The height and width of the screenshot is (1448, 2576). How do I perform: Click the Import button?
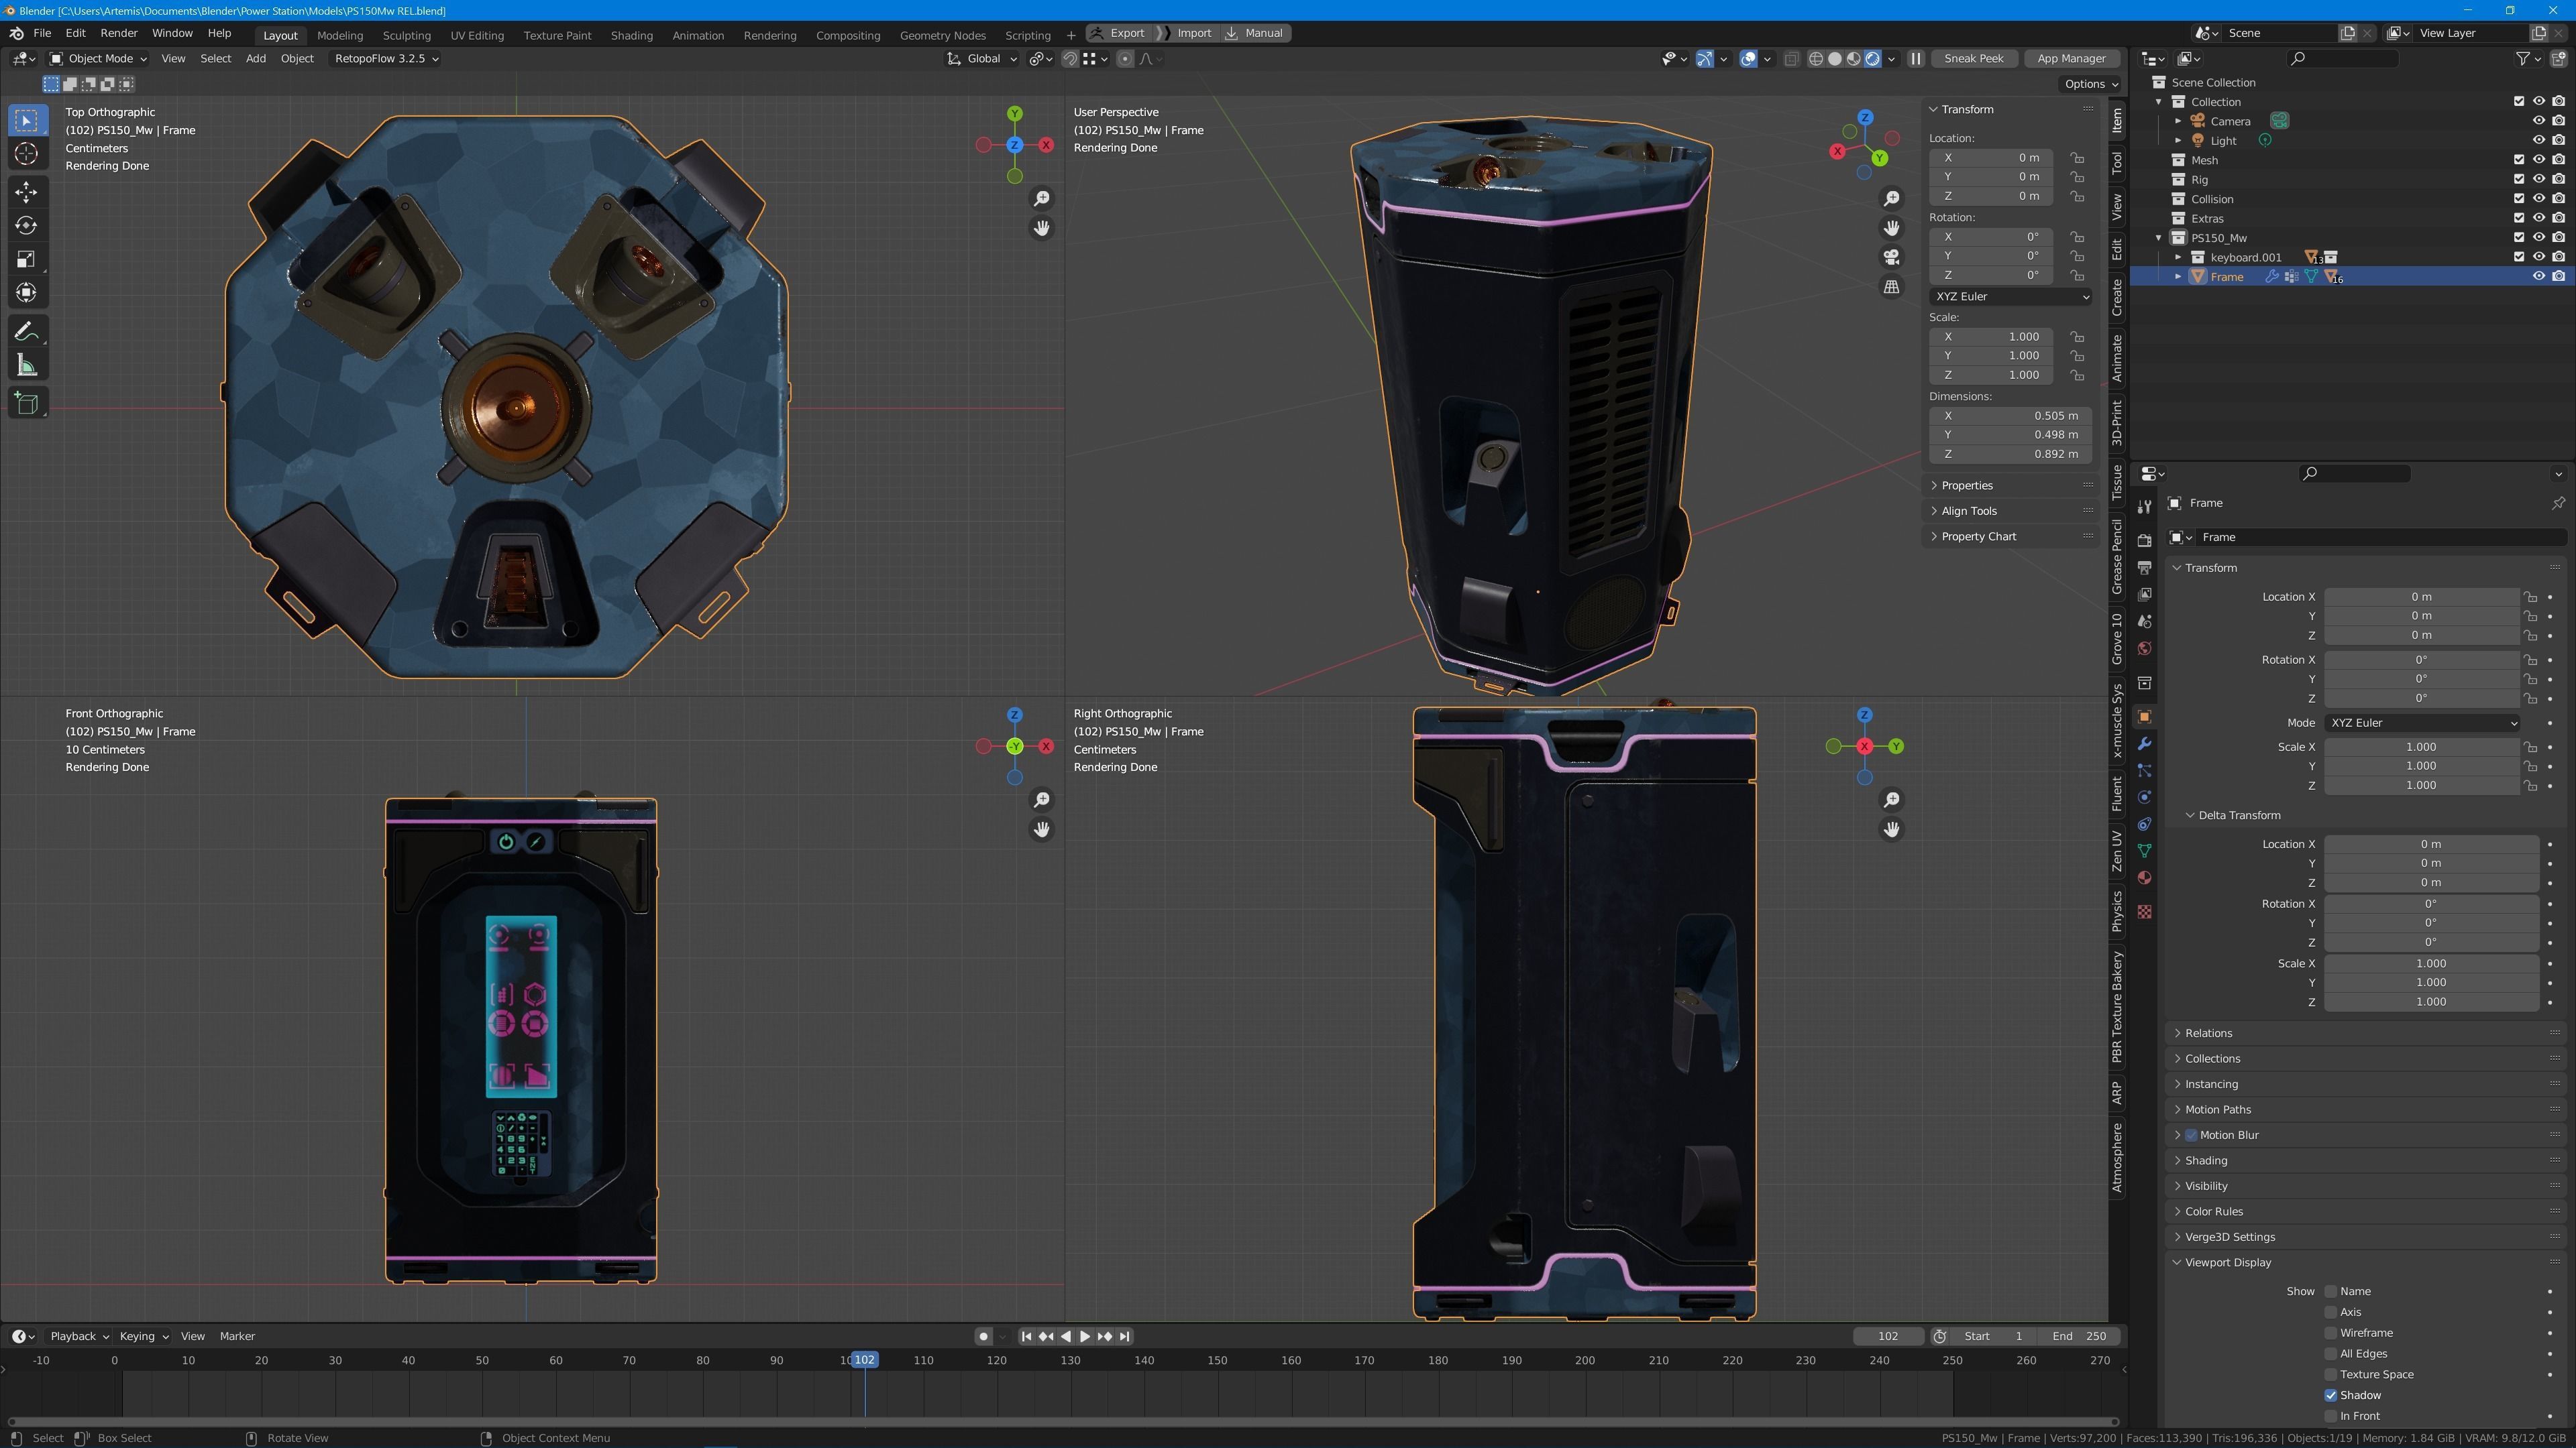click(1187, 33)
